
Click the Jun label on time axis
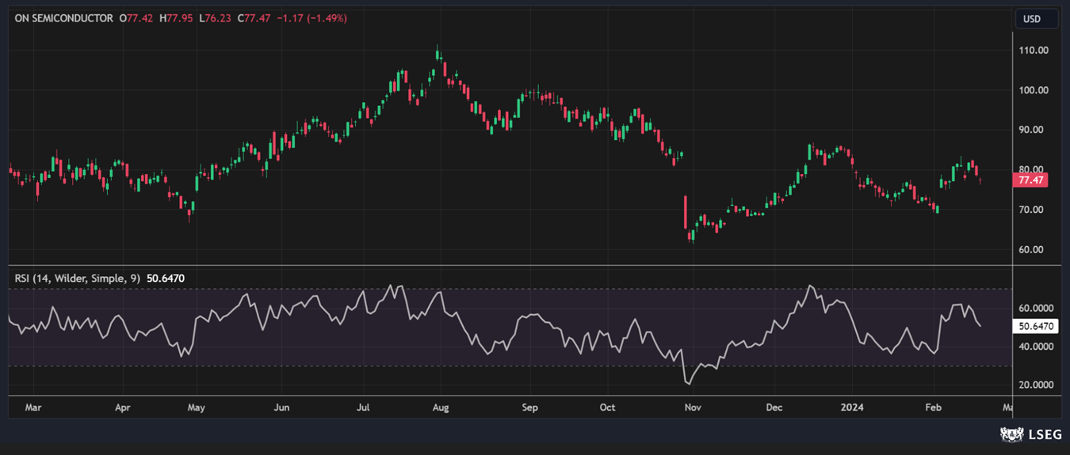point(281,408)
